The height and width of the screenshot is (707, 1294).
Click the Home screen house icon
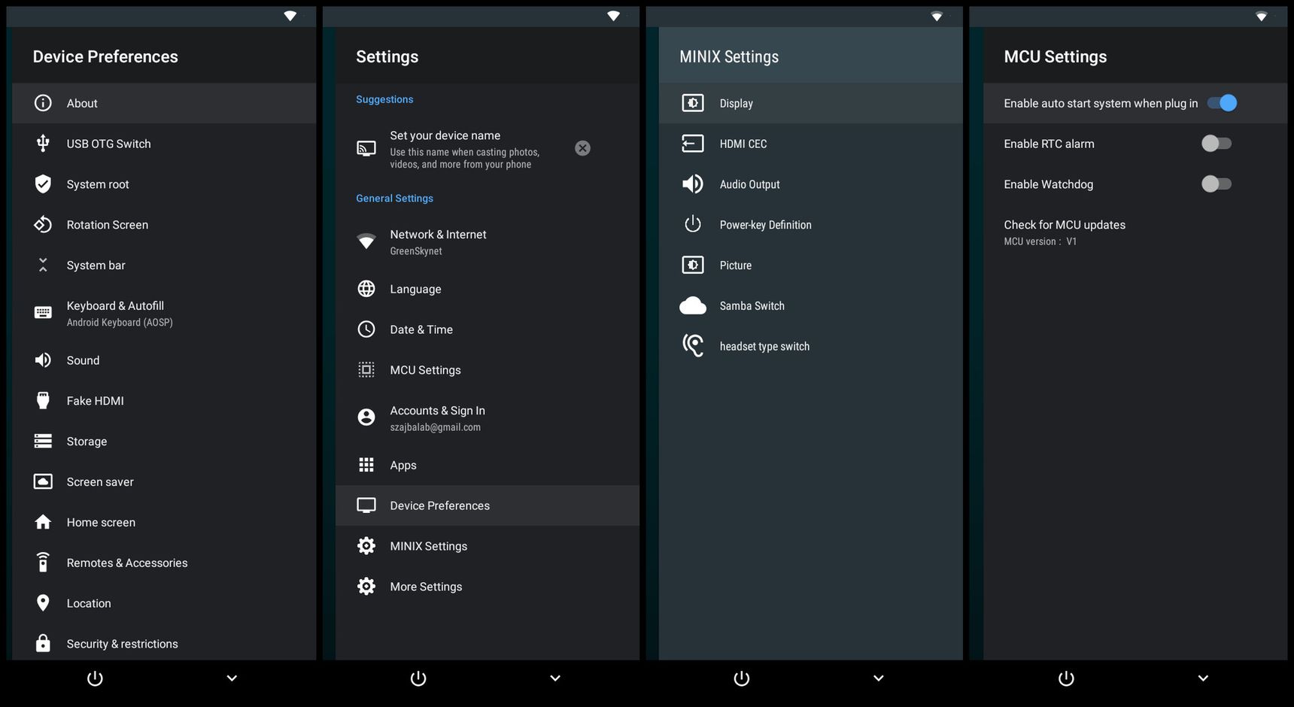tap(43, 522)
